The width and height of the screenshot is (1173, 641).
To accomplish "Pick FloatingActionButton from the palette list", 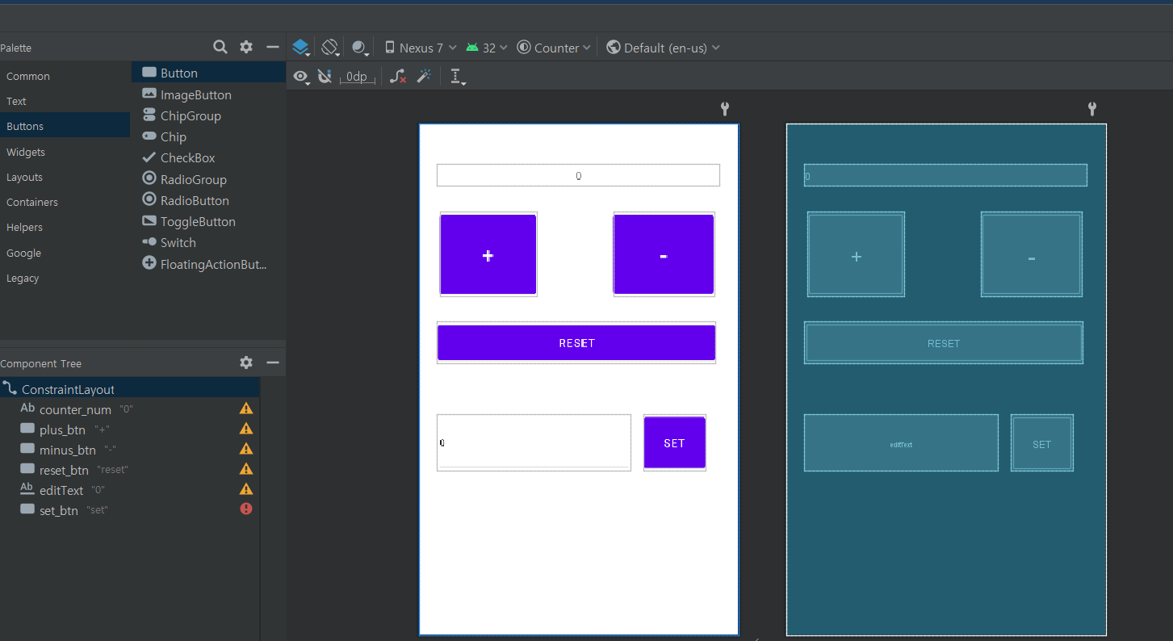I will pyautogui.click(x=208, y=264).
